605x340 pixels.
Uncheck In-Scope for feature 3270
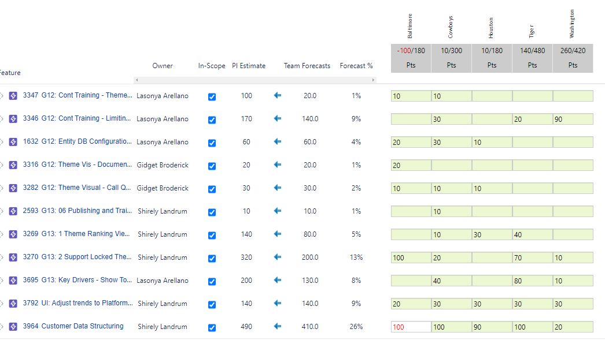tap(212, 259)
